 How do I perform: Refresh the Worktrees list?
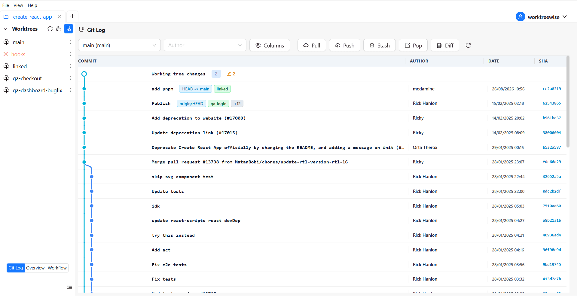(50, 29)
